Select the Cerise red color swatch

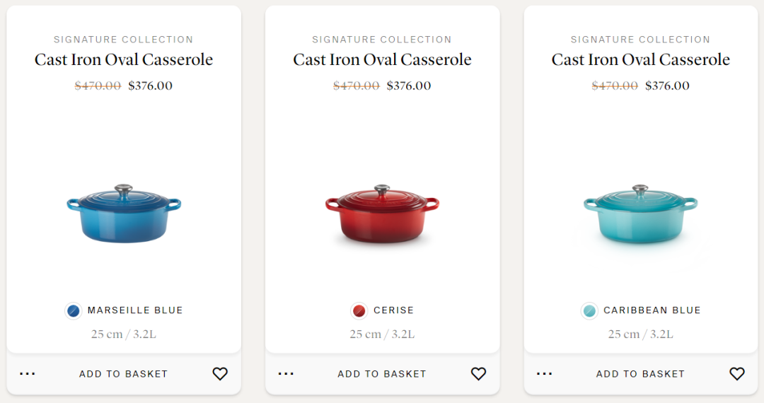point(359,310)
